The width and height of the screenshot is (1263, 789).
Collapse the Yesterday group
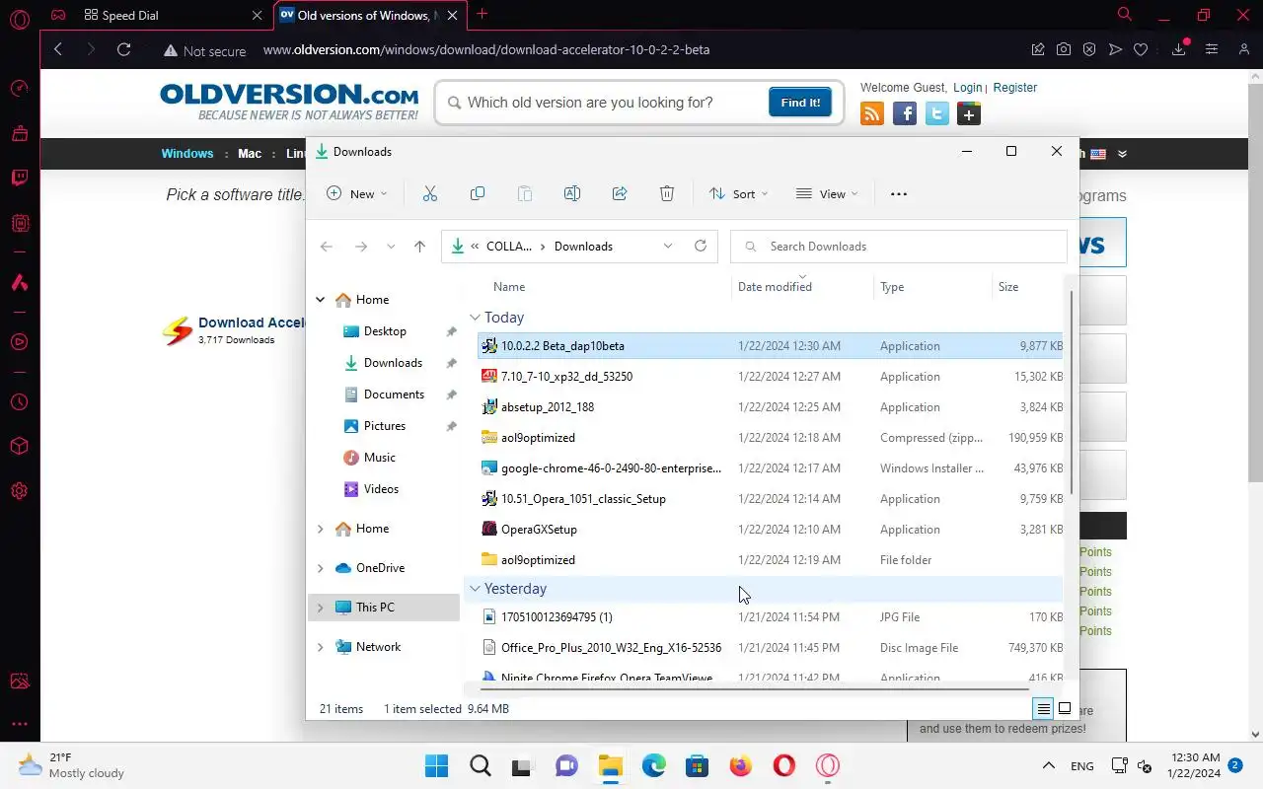[x=475, y=589]
